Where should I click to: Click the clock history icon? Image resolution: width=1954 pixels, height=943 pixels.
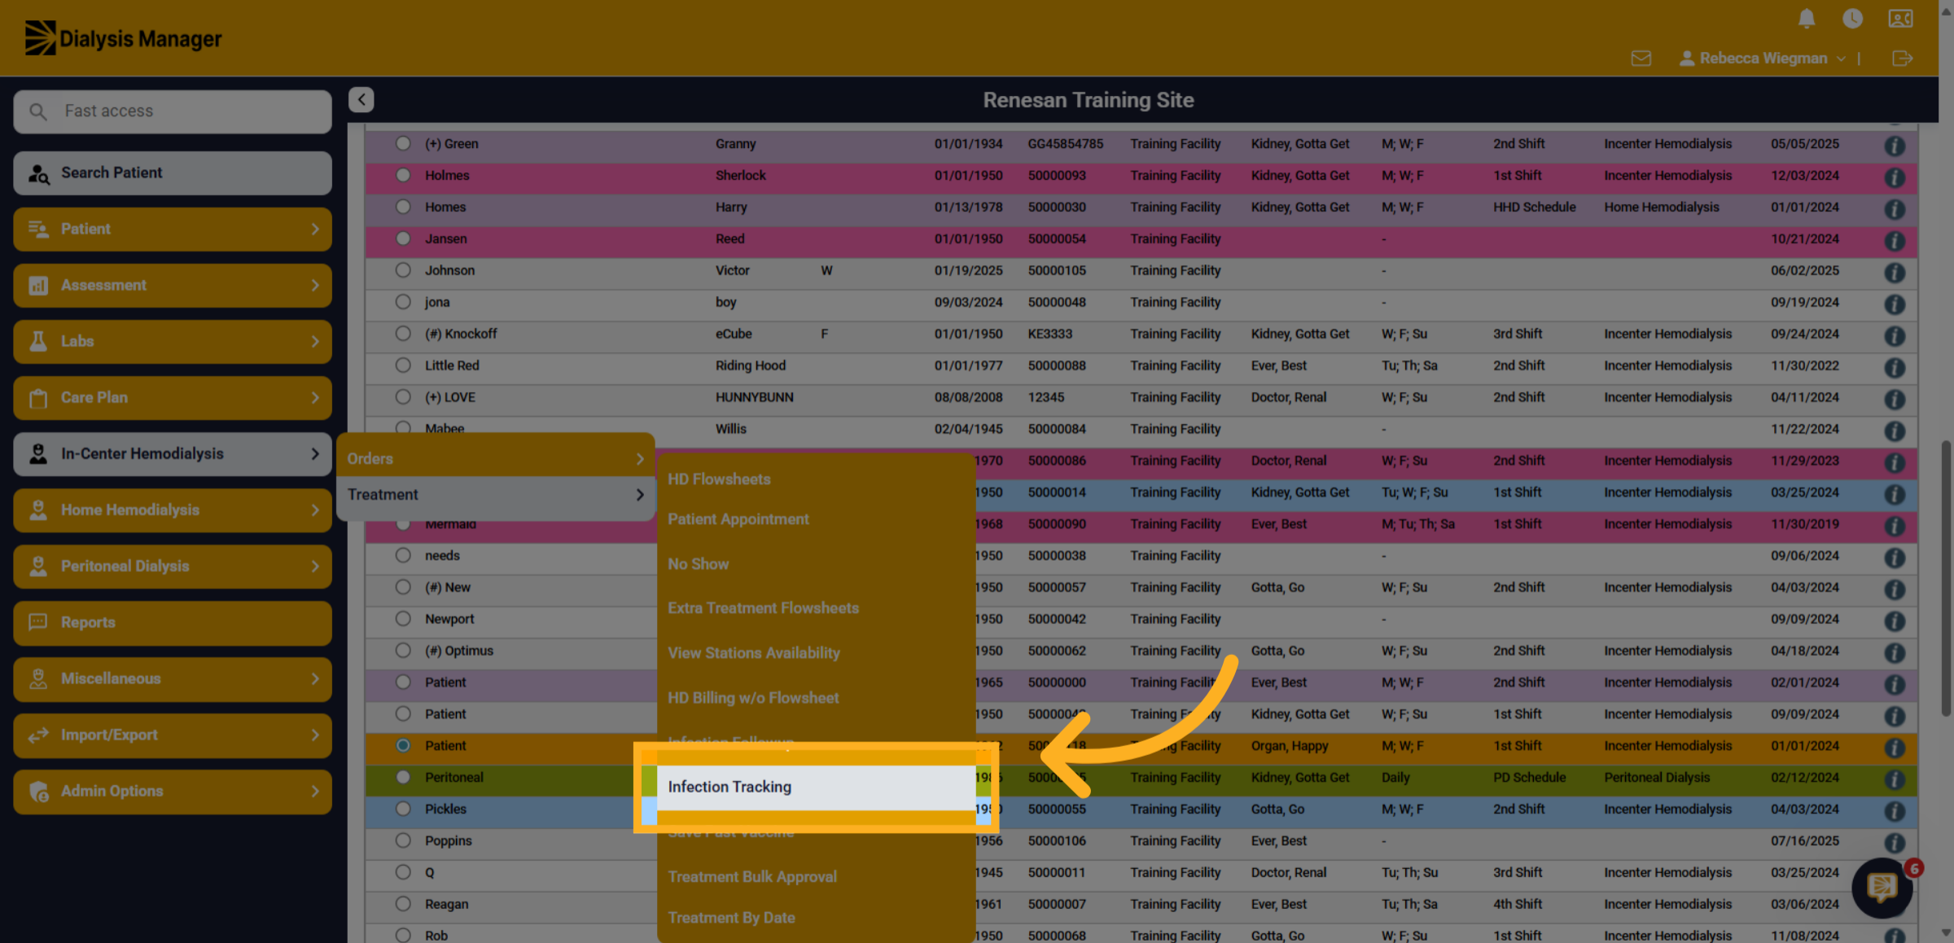click(x=1852, y=19)
